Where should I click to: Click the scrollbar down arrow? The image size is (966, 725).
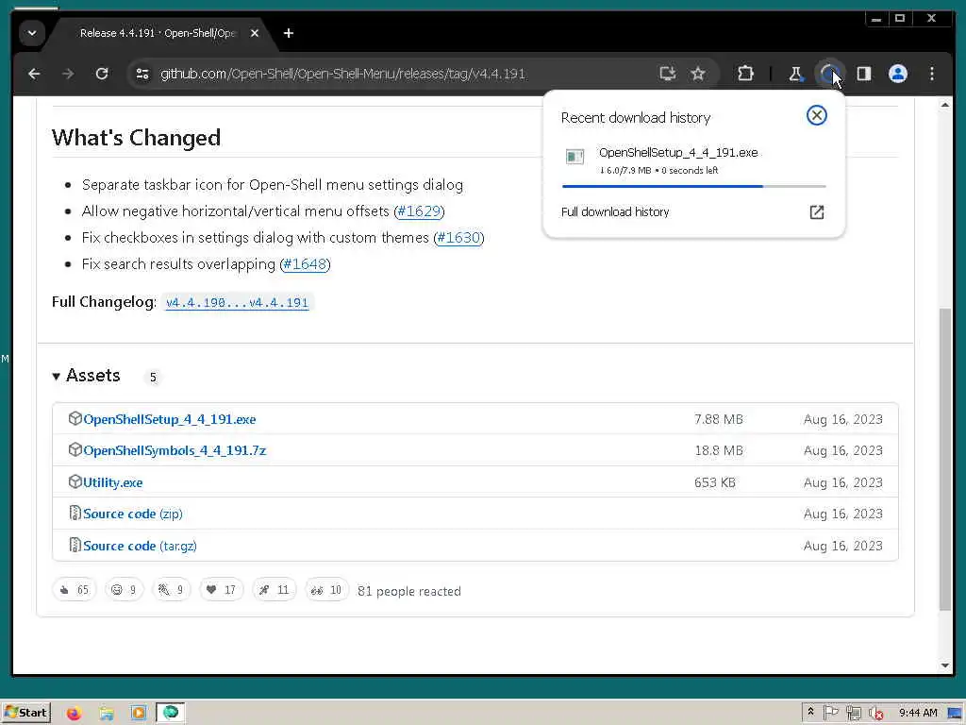945,666
